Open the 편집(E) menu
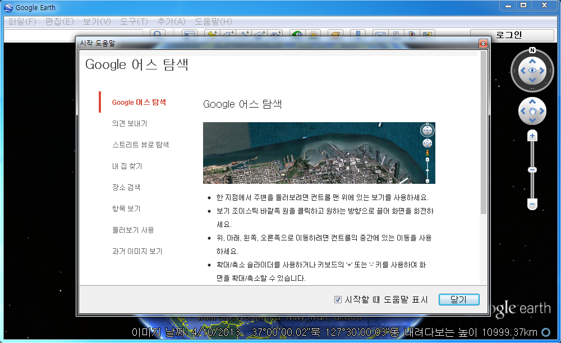 (x=59, y=21)
